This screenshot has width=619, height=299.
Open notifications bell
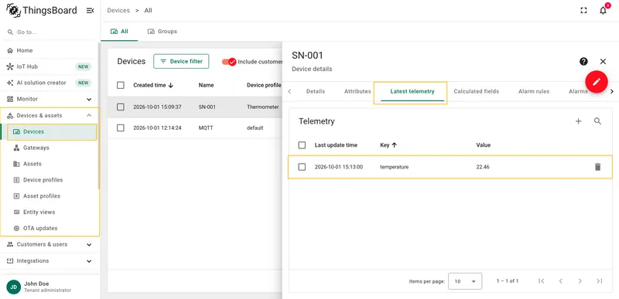(x=603, y=11)
